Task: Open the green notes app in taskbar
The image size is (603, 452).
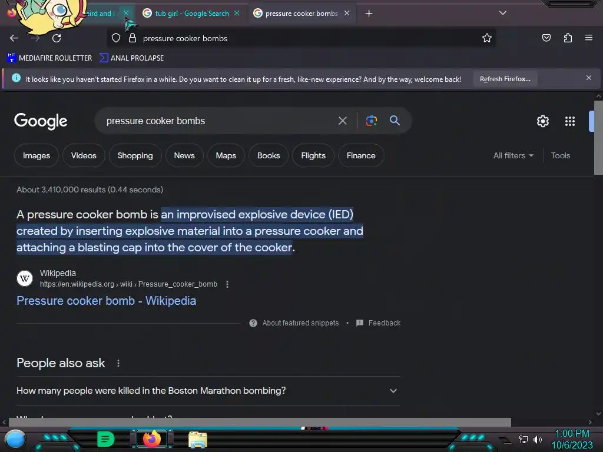Action: point(106,439)
